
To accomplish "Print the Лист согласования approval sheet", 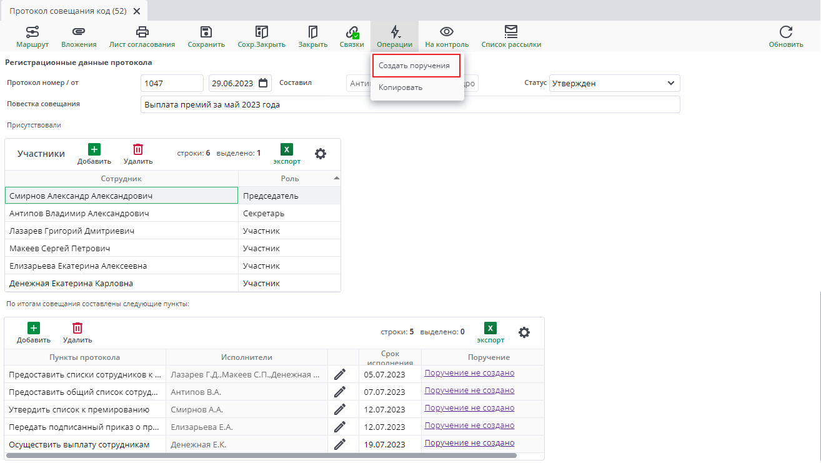I will tap(142, 32).
